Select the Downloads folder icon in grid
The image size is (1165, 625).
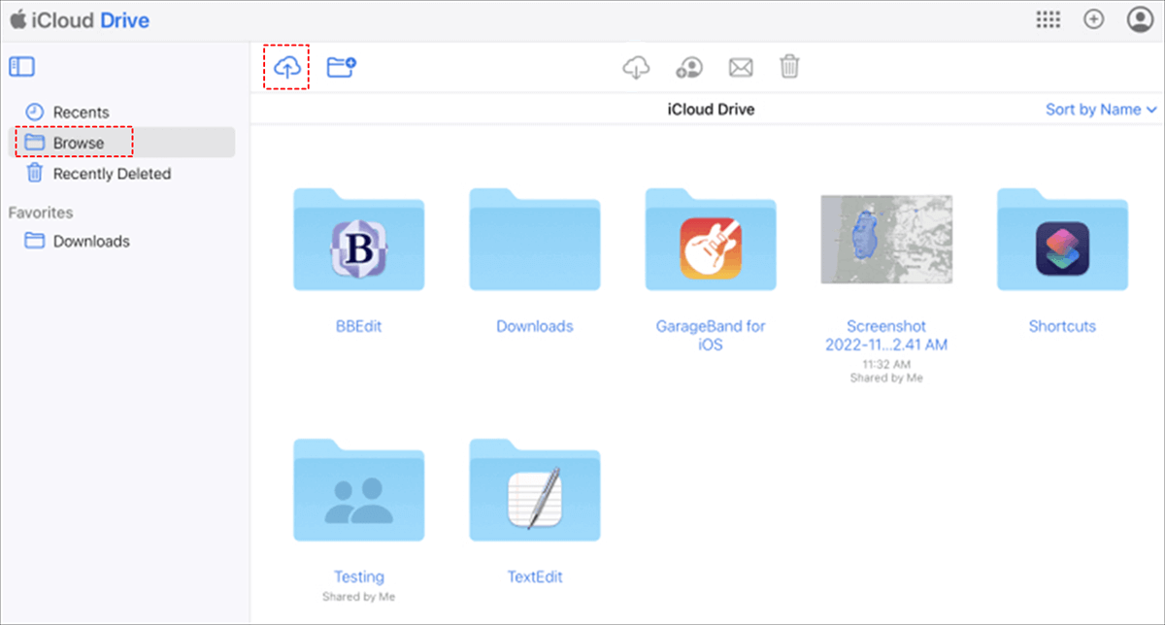(535, 240)
